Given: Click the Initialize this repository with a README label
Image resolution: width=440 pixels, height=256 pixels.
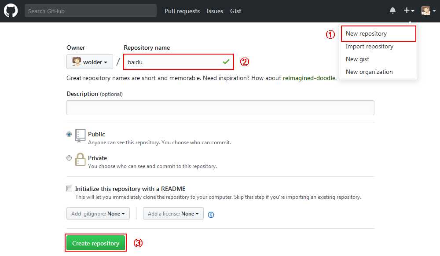Looking at the screenshot, I should point(130,189).
